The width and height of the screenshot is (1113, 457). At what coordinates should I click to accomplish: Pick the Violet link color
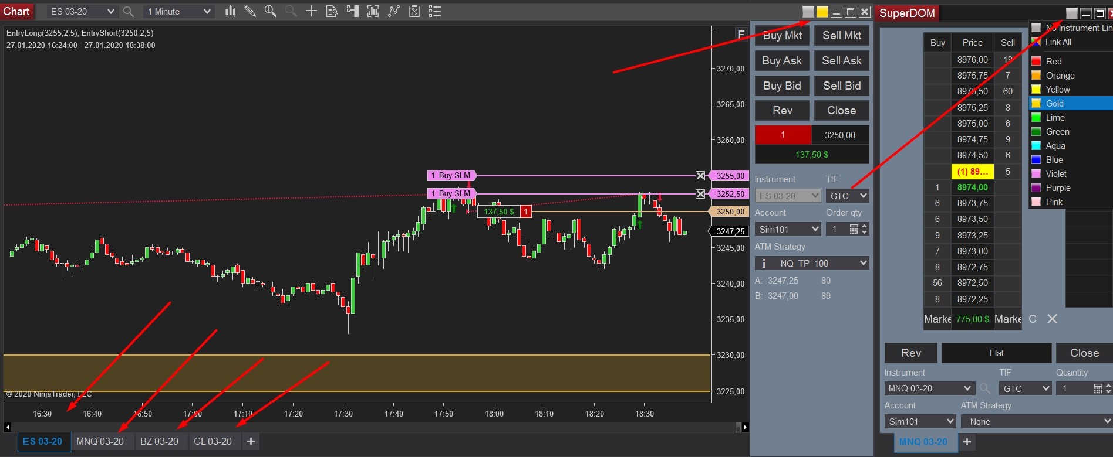1071,174
